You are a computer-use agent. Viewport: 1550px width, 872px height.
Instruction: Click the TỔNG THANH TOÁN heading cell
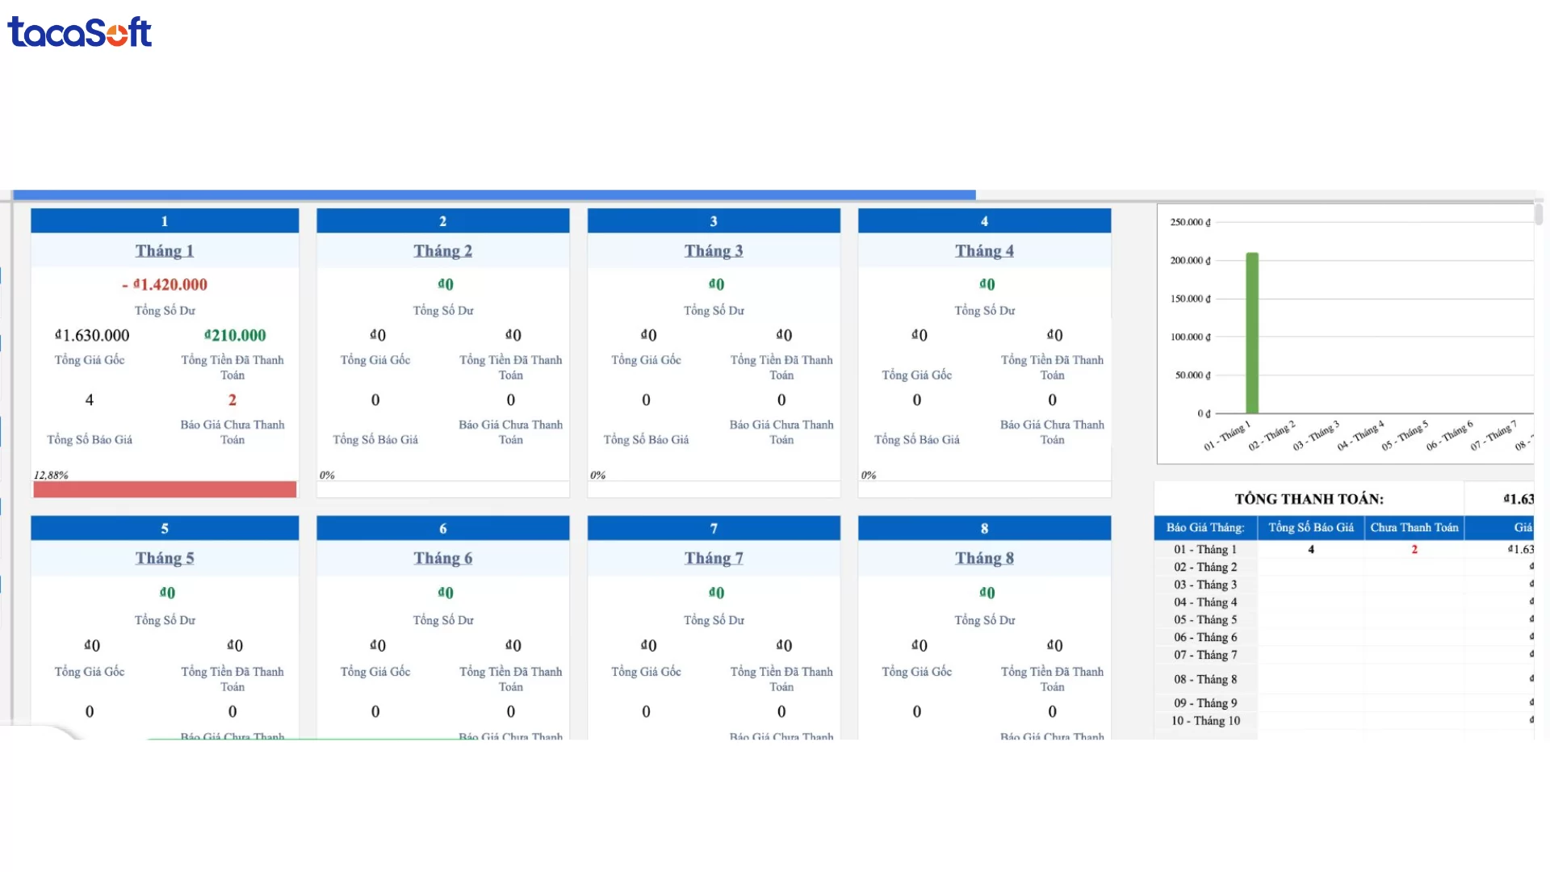[1309, 499]
